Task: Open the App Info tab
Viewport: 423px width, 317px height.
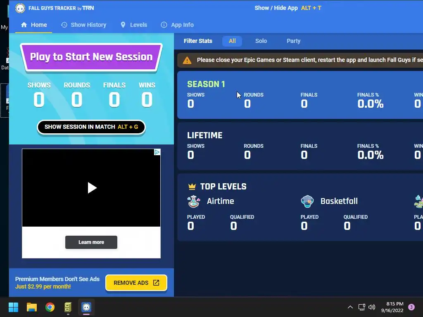Action: point(177,25)
